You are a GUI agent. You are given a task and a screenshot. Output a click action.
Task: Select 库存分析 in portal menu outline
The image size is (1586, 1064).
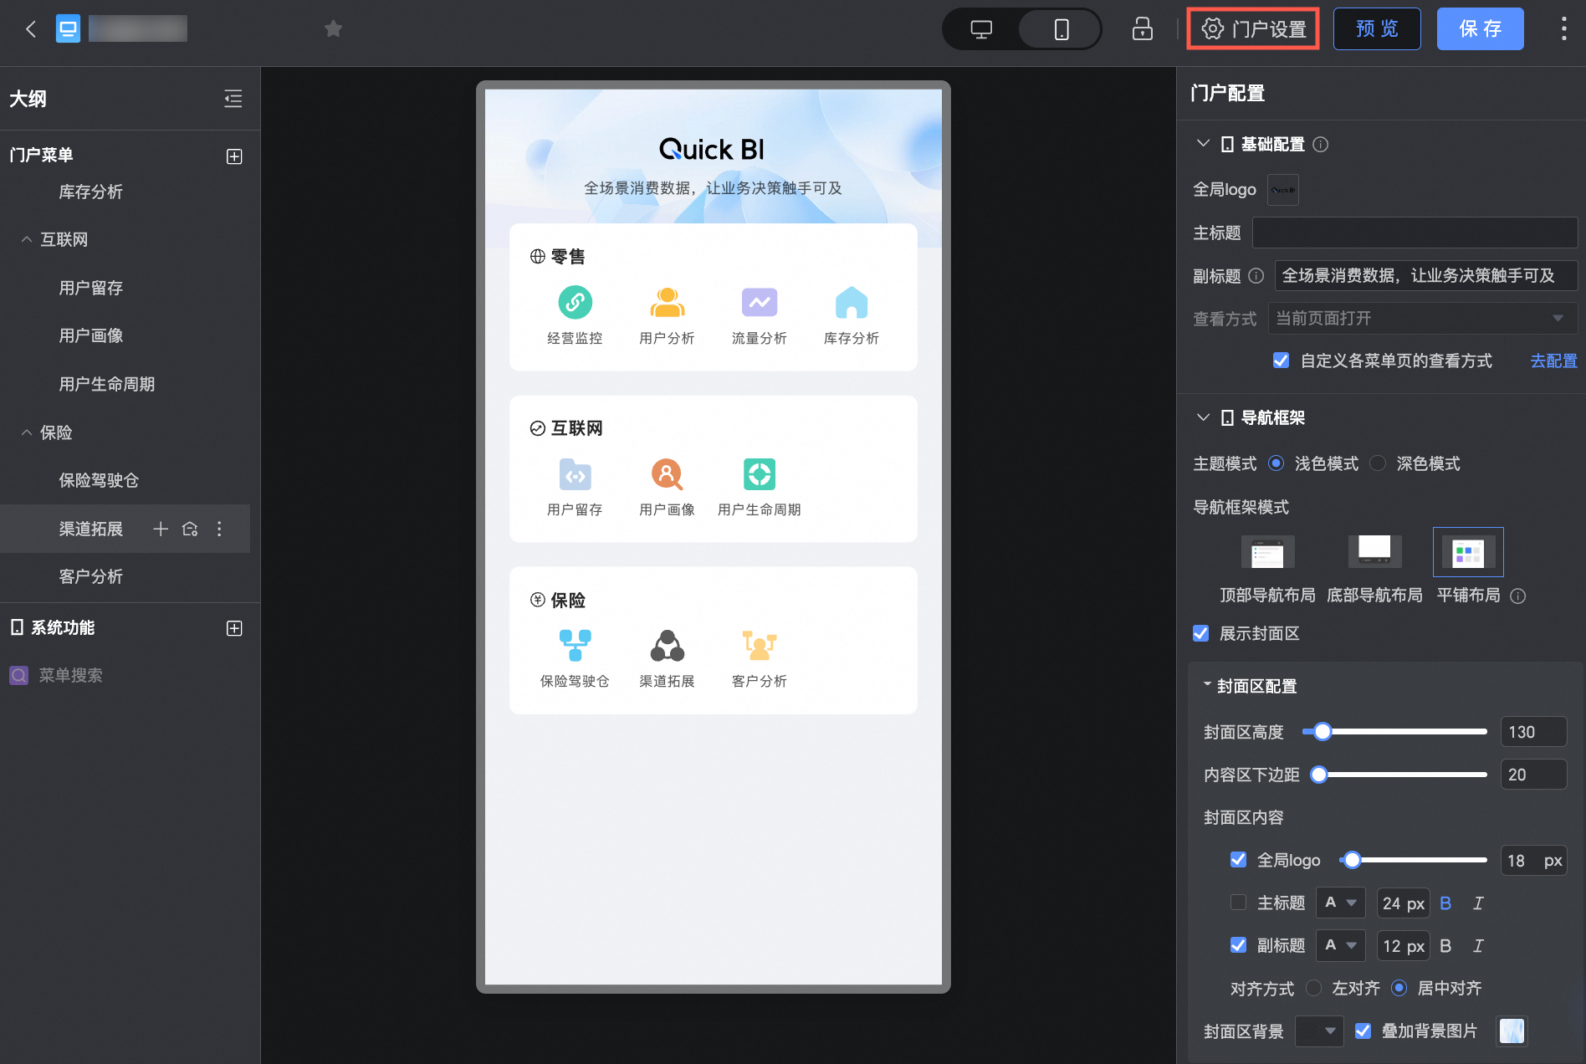tap(90, 192)
